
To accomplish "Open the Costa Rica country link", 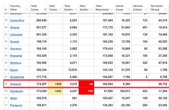I will 17,20.
